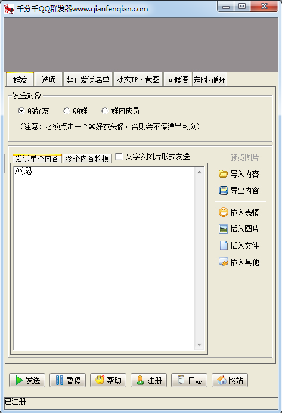This screenshot has height=413, width=282.
Task: Click the 注册 button
Action: pos(149,380)
